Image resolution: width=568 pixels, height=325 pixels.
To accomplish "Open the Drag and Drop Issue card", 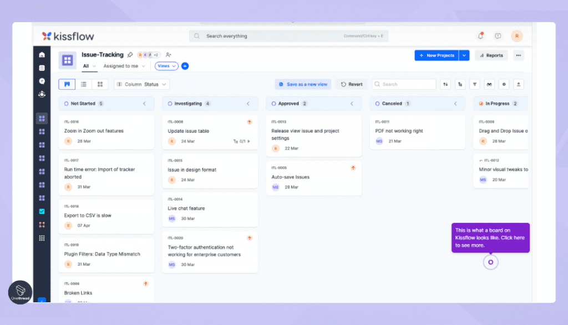I will [x=501, y=132].
